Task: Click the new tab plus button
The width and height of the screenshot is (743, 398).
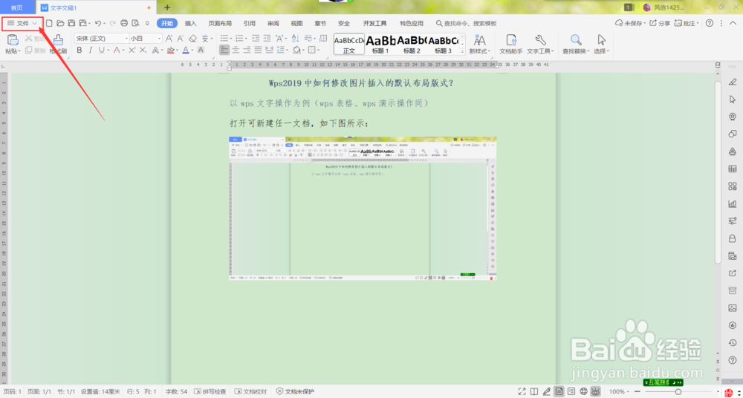Action: coord(166,7)
